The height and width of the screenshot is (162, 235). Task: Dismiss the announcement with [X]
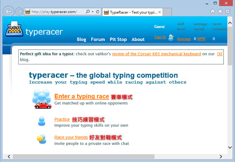(x=219, y=54)
